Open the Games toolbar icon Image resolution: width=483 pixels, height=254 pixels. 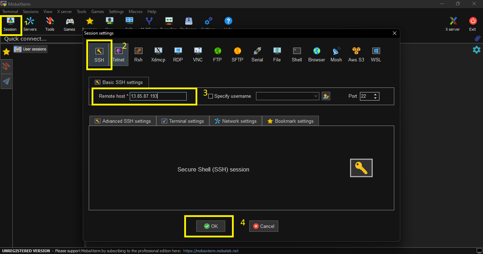click(69, 24)
